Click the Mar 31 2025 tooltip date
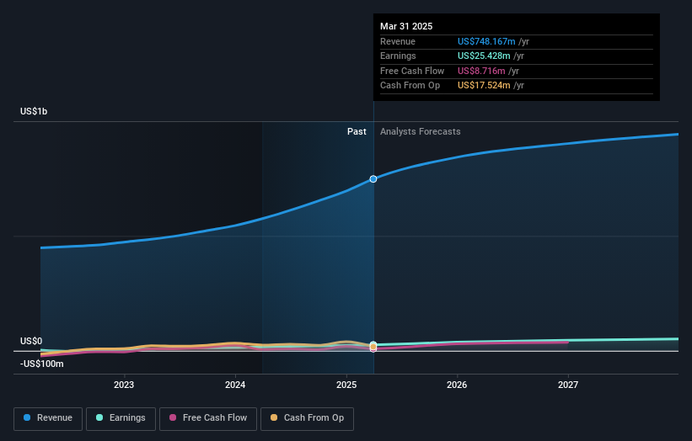The width and height of the screenshot is (692, 441). coord(406,26)
